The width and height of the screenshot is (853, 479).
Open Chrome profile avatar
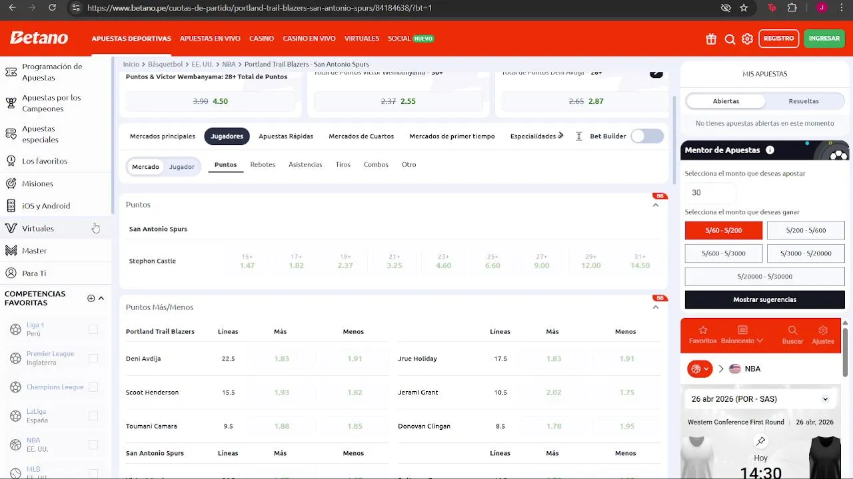pyautogui.click(x=822, y=8)
